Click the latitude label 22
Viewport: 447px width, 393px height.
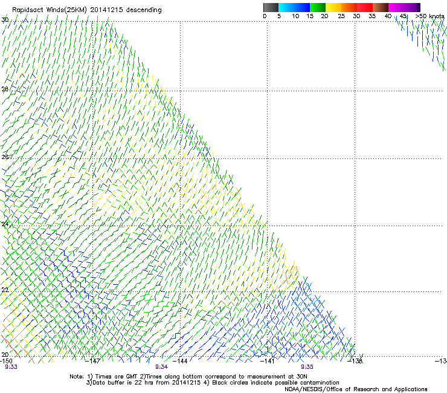5,290
